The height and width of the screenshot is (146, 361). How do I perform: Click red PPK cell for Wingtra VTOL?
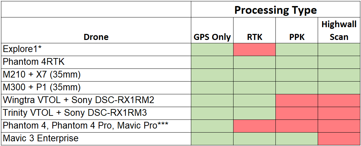(297, 100)
